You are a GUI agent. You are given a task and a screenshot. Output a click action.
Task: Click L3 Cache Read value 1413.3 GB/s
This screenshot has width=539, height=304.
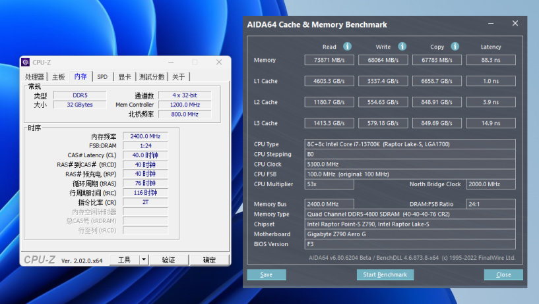(x=329, y=123)
